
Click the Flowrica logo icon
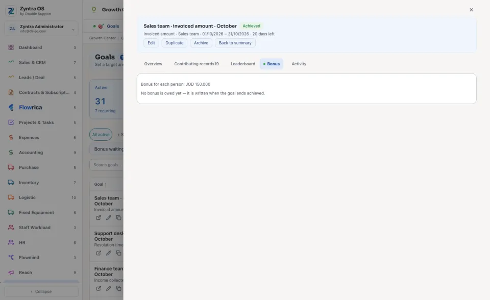[x=11, y=108]
